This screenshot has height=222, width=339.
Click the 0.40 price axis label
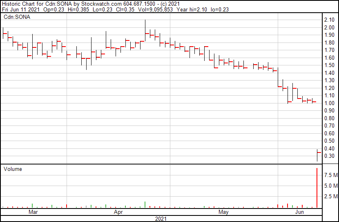(329, 148)
